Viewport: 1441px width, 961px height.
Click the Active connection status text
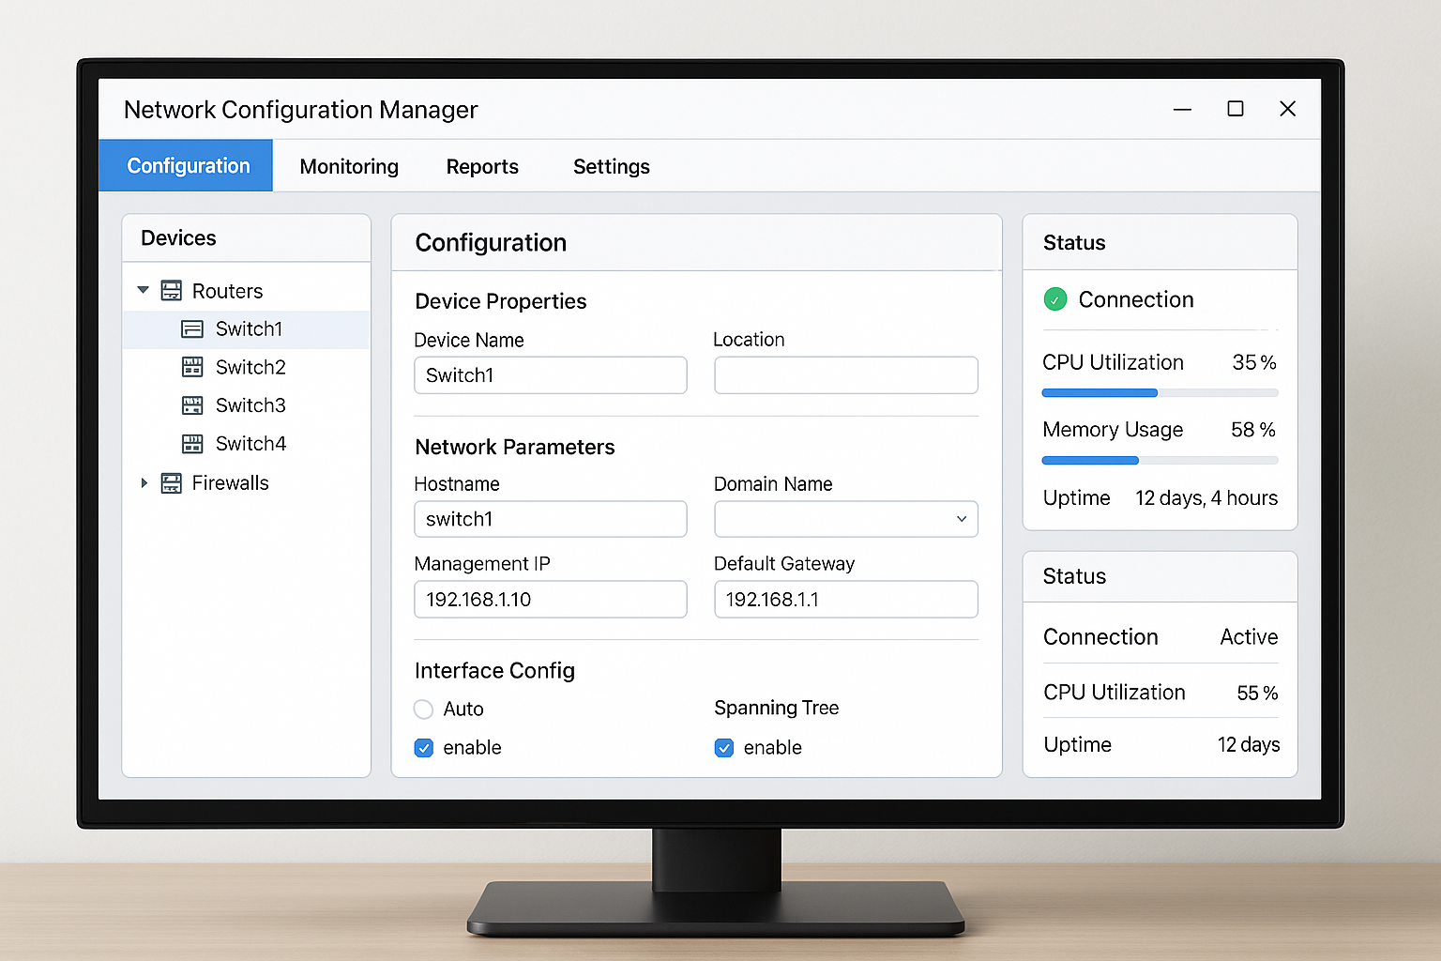click(x=1248, y=636)
